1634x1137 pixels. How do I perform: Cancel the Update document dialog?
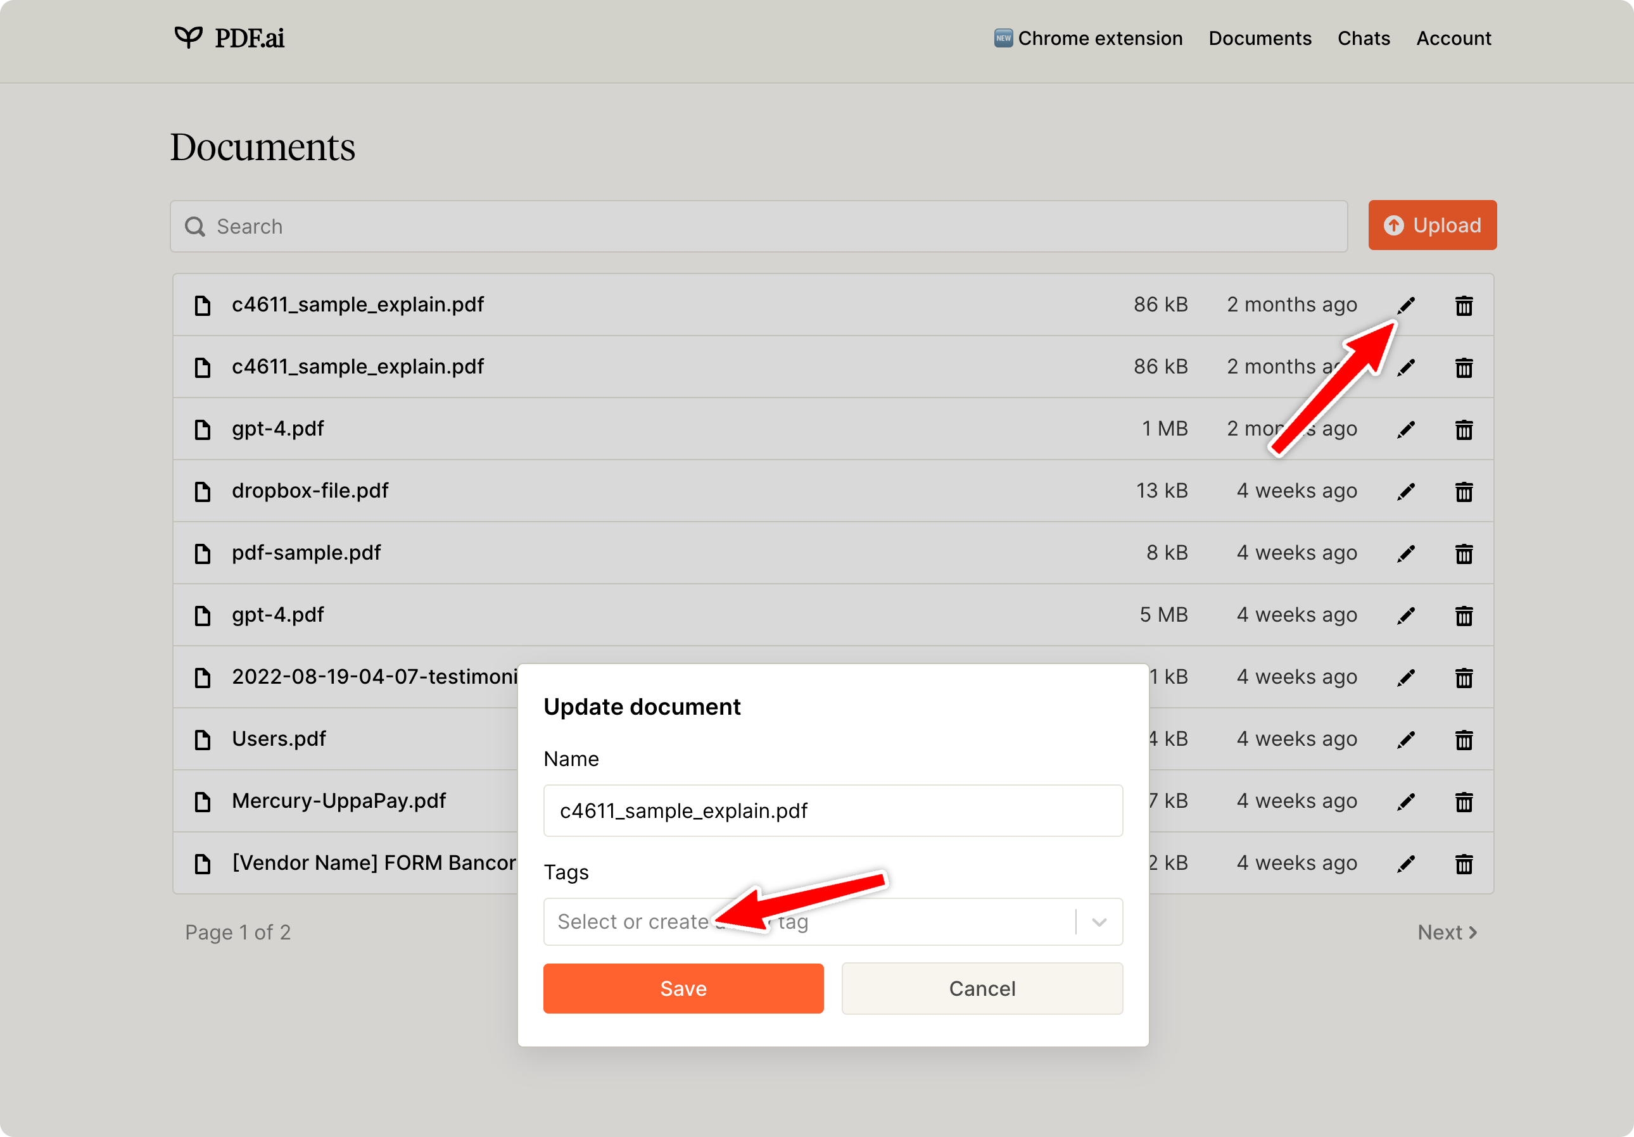click(x=982, y=988)
